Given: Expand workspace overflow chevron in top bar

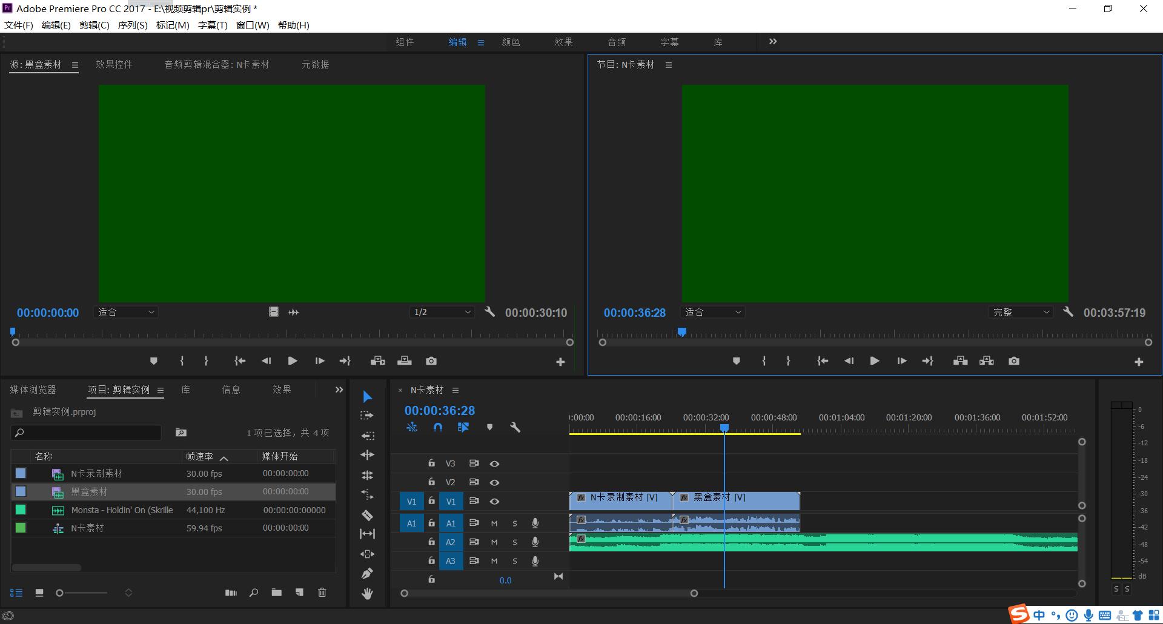Looking at the screenshot, I should (x=773, y=42).
